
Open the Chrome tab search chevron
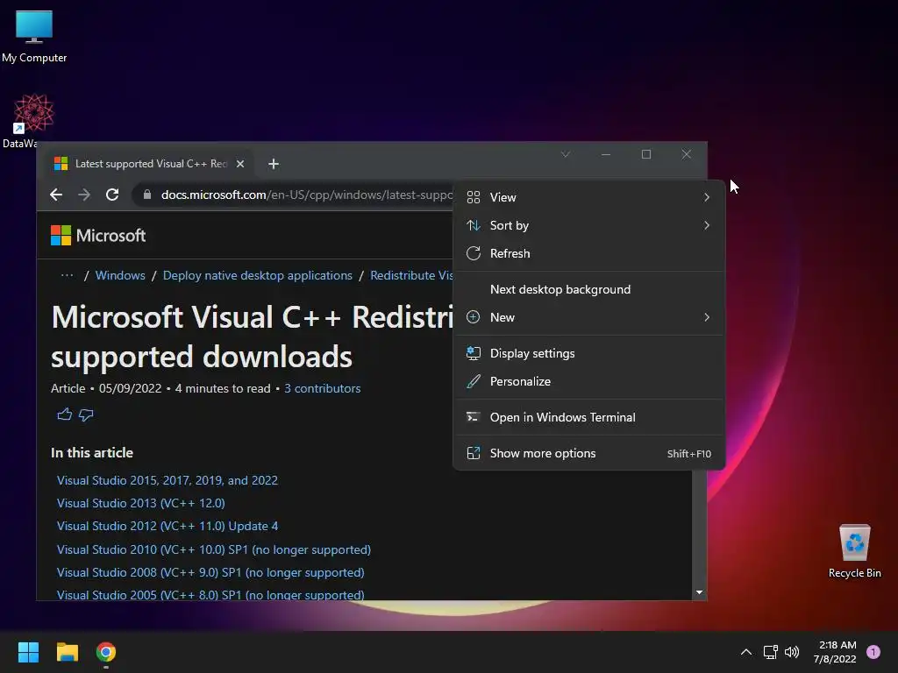[x=566, y=154]
